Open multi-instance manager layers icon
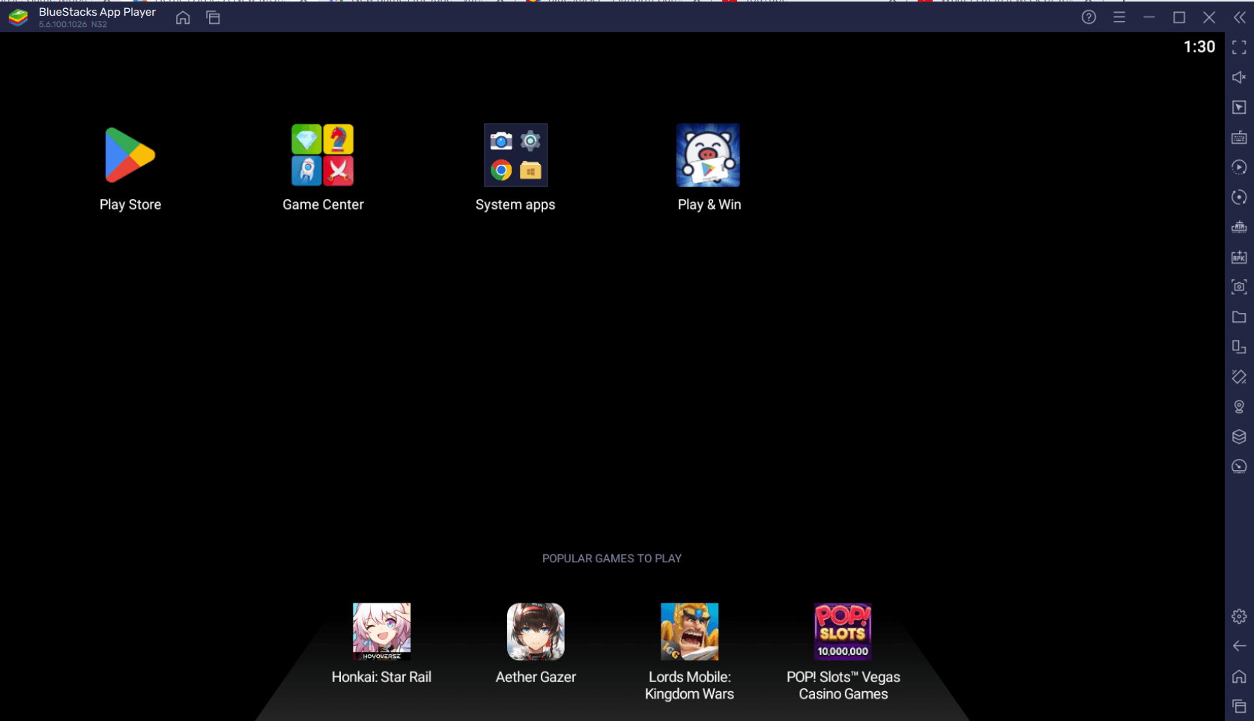 [1239, 436]
